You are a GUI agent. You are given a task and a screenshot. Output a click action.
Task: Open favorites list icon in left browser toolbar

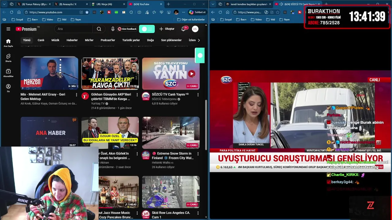pyautogui.click(x=154, y=12)
